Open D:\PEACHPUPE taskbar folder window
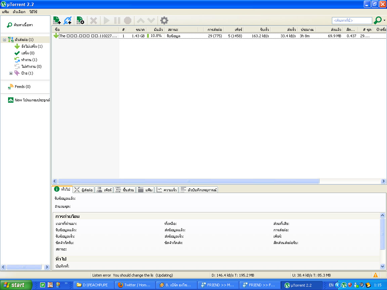The height and width of the screenshot is (290, 387). 94,285
